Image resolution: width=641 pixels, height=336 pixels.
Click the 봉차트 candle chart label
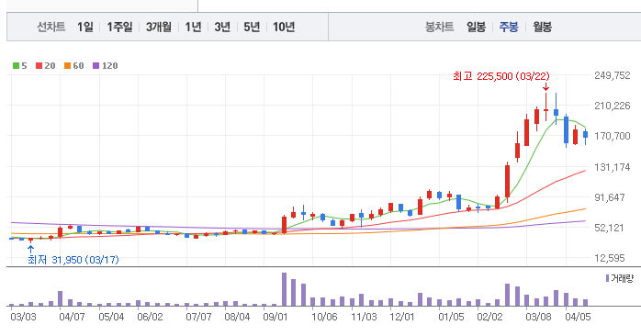(x=440, y=27)
